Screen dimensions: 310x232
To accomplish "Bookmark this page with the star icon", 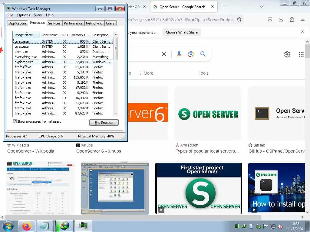I will (x=239, y=20).
